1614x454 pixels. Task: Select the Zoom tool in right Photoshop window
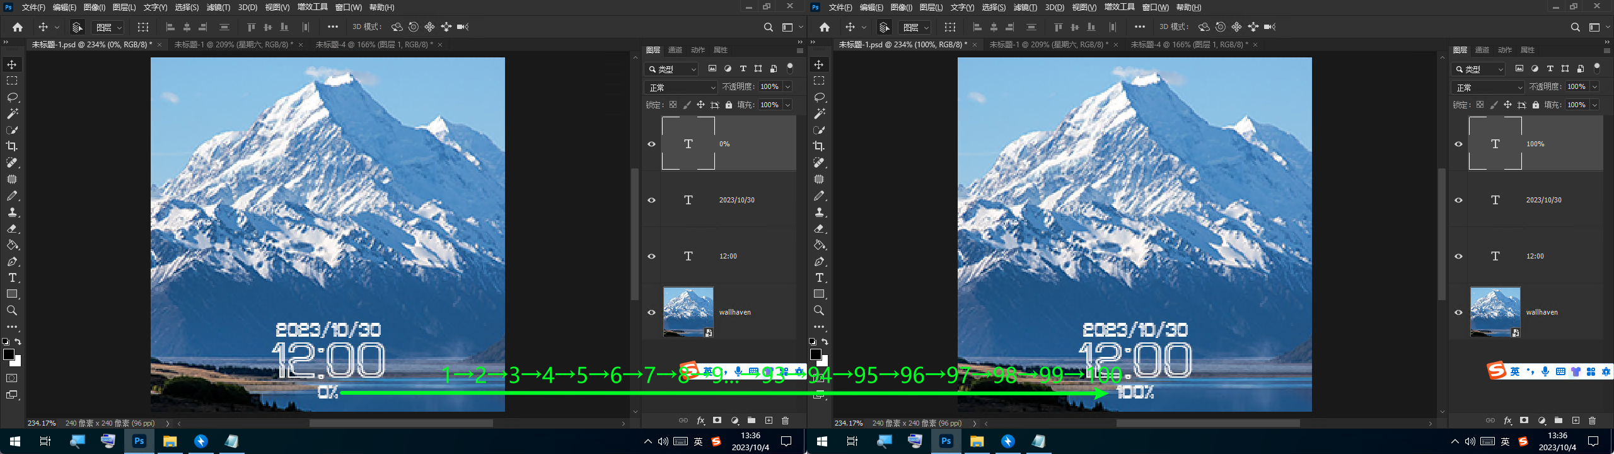coord(819,310)
